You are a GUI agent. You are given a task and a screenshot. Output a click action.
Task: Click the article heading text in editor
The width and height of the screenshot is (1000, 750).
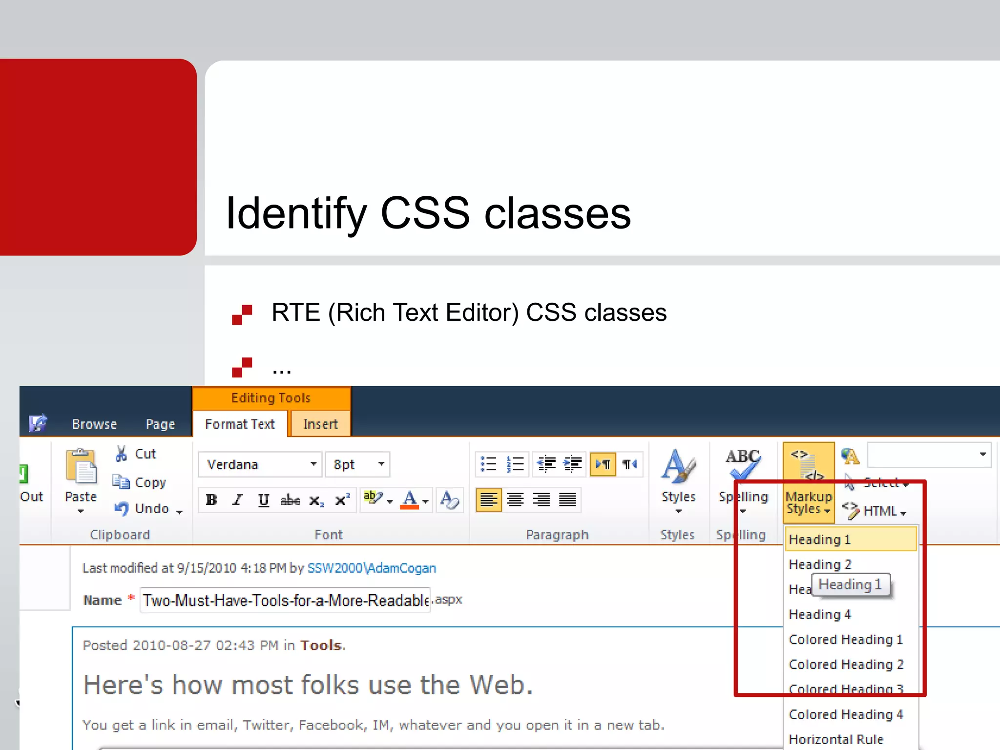point(308,685)
